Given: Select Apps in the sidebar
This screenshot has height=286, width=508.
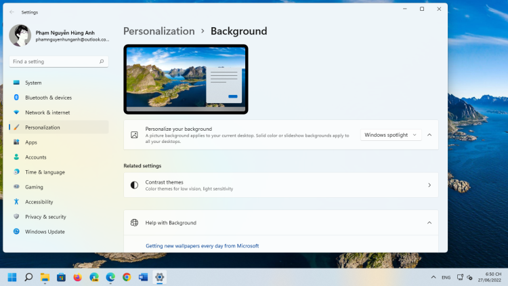Looking at the screenshot, I should click(59, 142).
